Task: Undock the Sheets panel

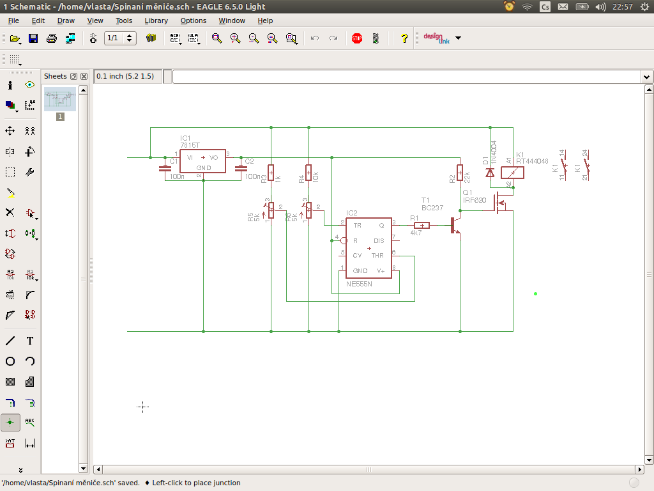Action: (74, 77)
